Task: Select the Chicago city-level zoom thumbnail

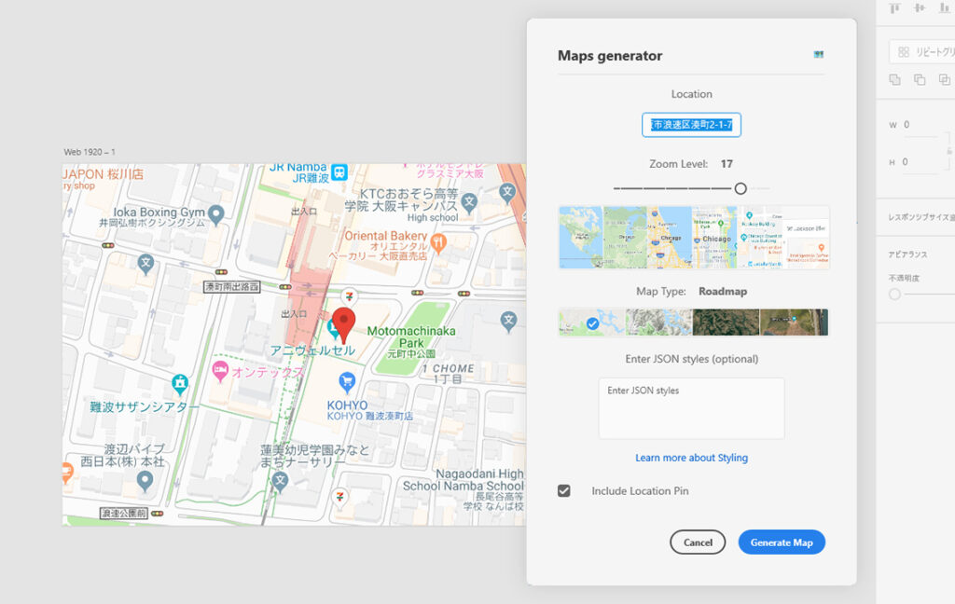Action: click(714, 238)
